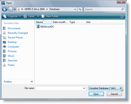Open the Searches favorite link
The image size is (131, 104).
pos(13,60)
